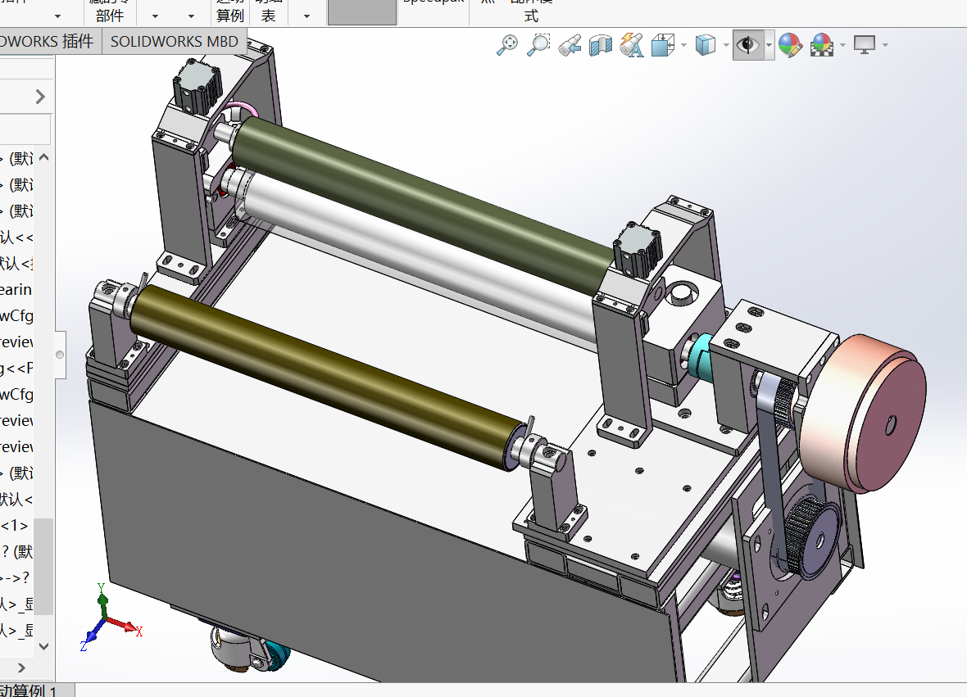Open Edit Appearance color ball icon
This screenshot has width=967, height=697.
point(790,45)
